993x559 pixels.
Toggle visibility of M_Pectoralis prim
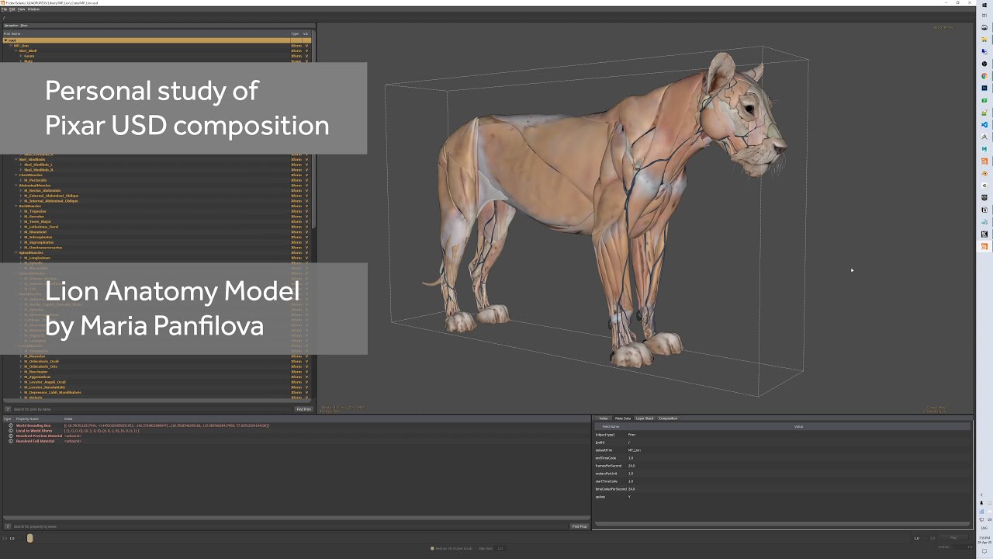click(x=306, y=180)
